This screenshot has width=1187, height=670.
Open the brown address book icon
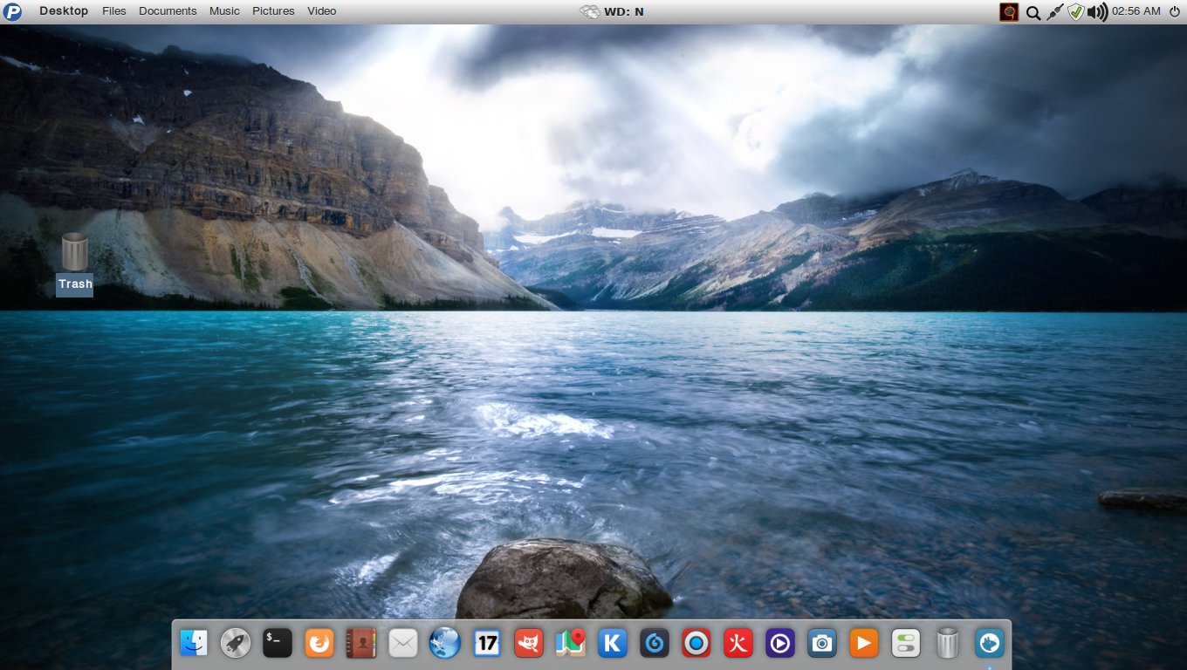[361, 644]
